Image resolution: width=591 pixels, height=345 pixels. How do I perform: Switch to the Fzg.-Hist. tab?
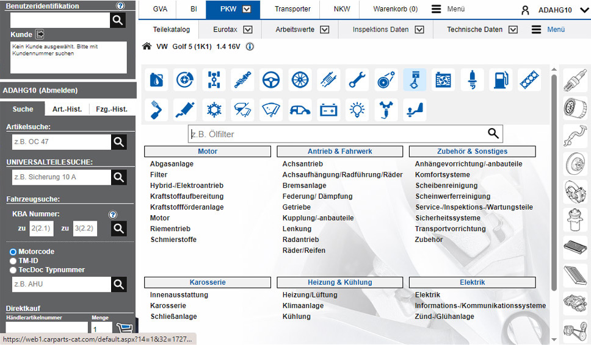[112, 109]
